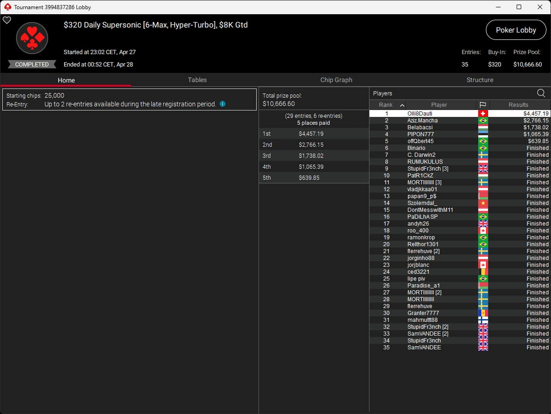Click the tournament card suits logo

32,39
